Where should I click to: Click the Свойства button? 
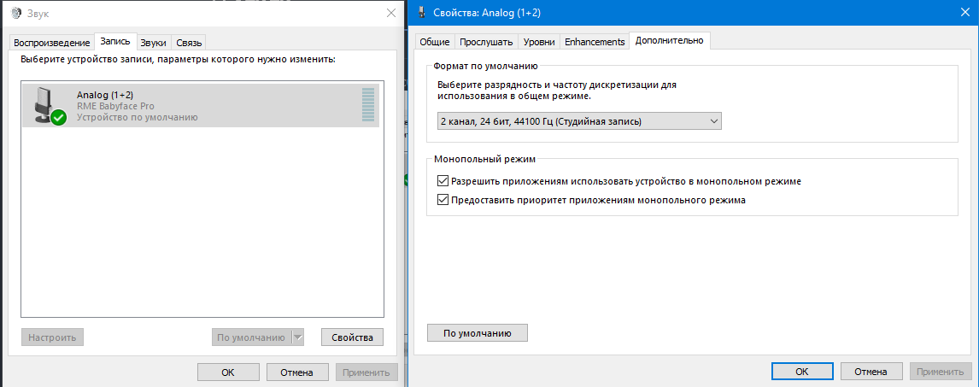pos(352,337)
